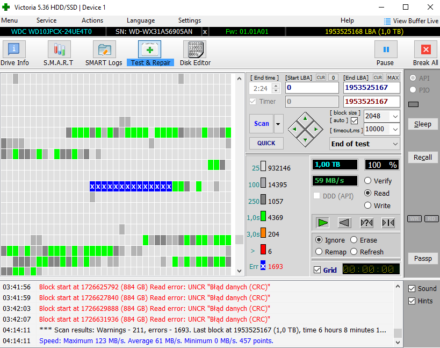Click the start-end seek button

tap(388, 223)
